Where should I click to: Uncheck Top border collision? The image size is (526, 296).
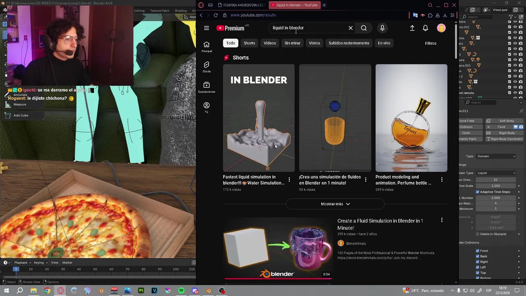point(478,273)
